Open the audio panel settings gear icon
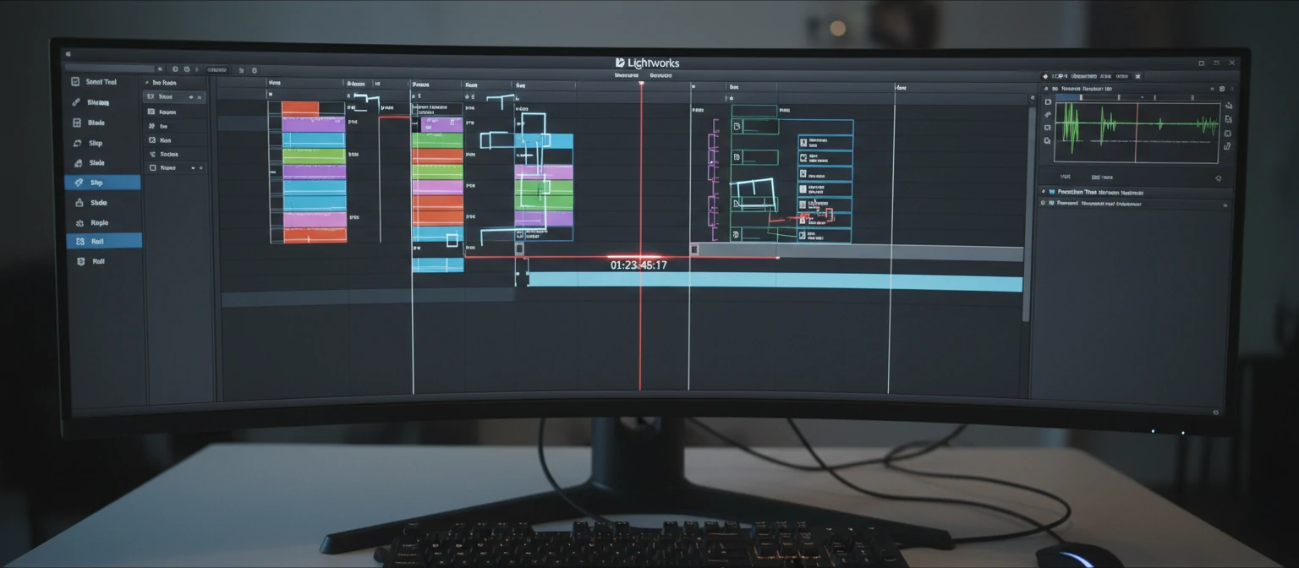Image resolution: width=1299 pixels, height=568 pixels. coord(1221,88)
